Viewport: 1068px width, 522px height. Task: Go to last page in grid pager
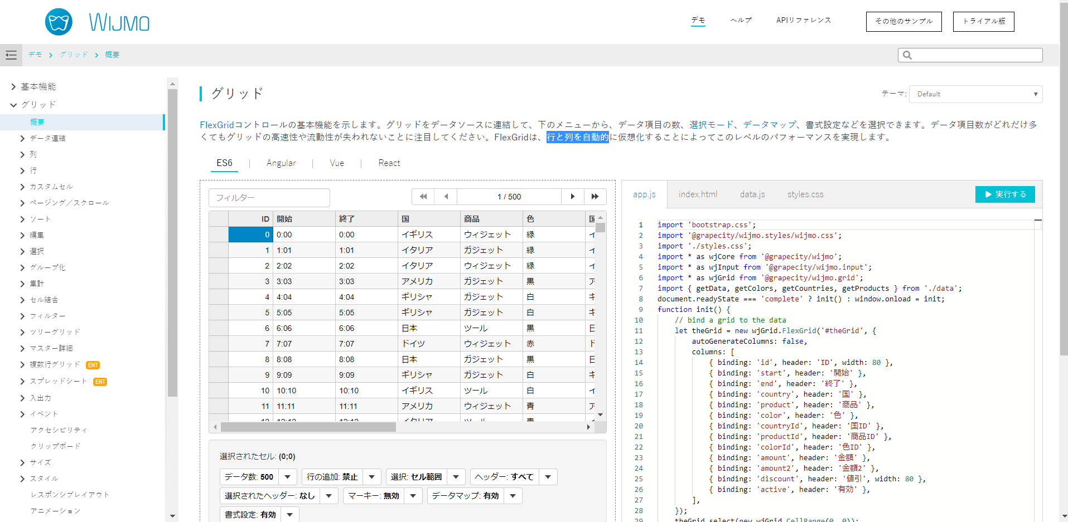595,197
